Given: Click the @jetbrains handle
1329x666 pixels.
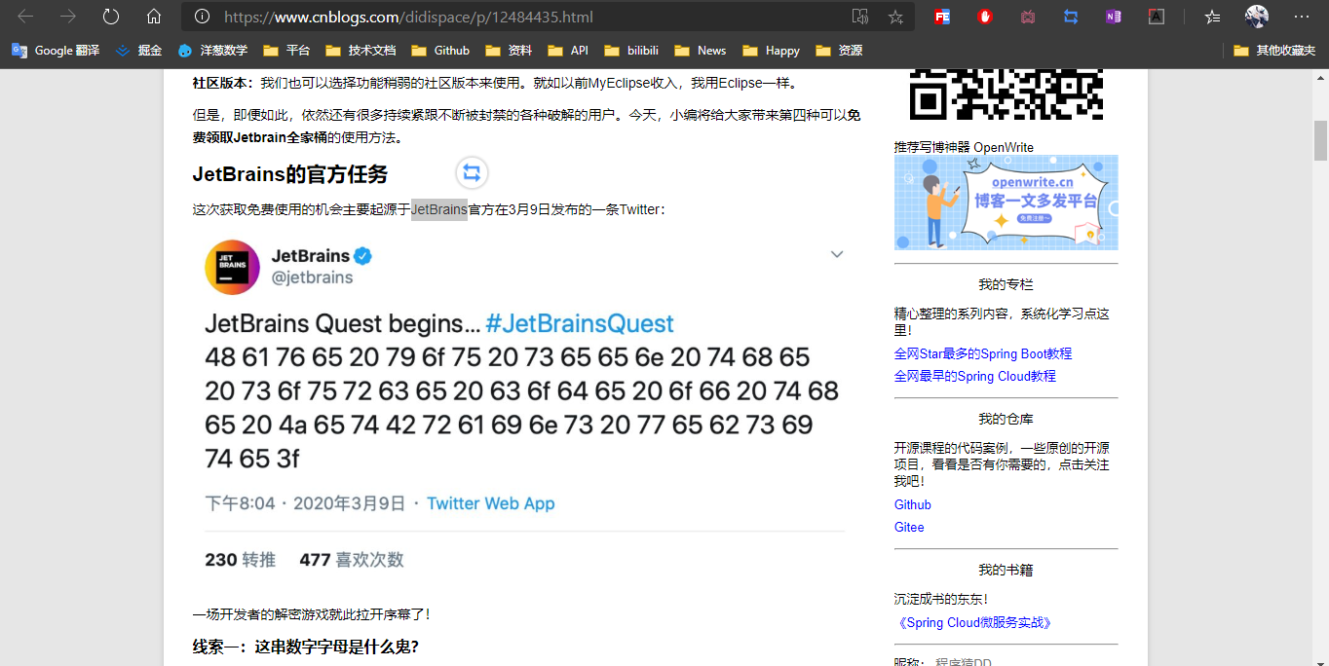Looking at the screenshot, I should pyautogui.click(x=312, y=277).
